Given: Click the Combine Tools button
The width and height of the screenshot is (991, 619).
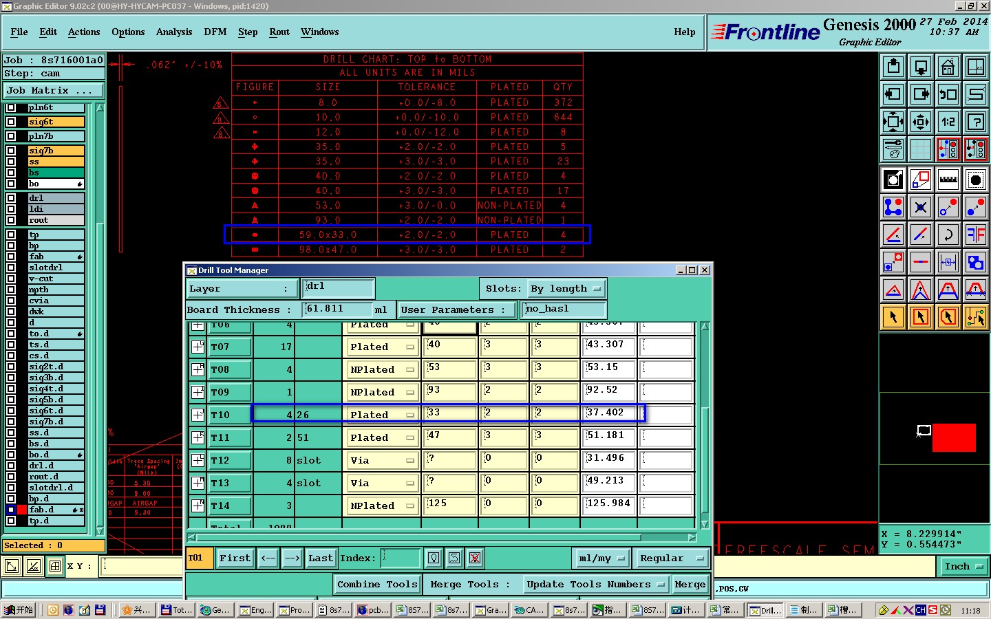Looking at the screenshot, I should click(x=377, y=584).
